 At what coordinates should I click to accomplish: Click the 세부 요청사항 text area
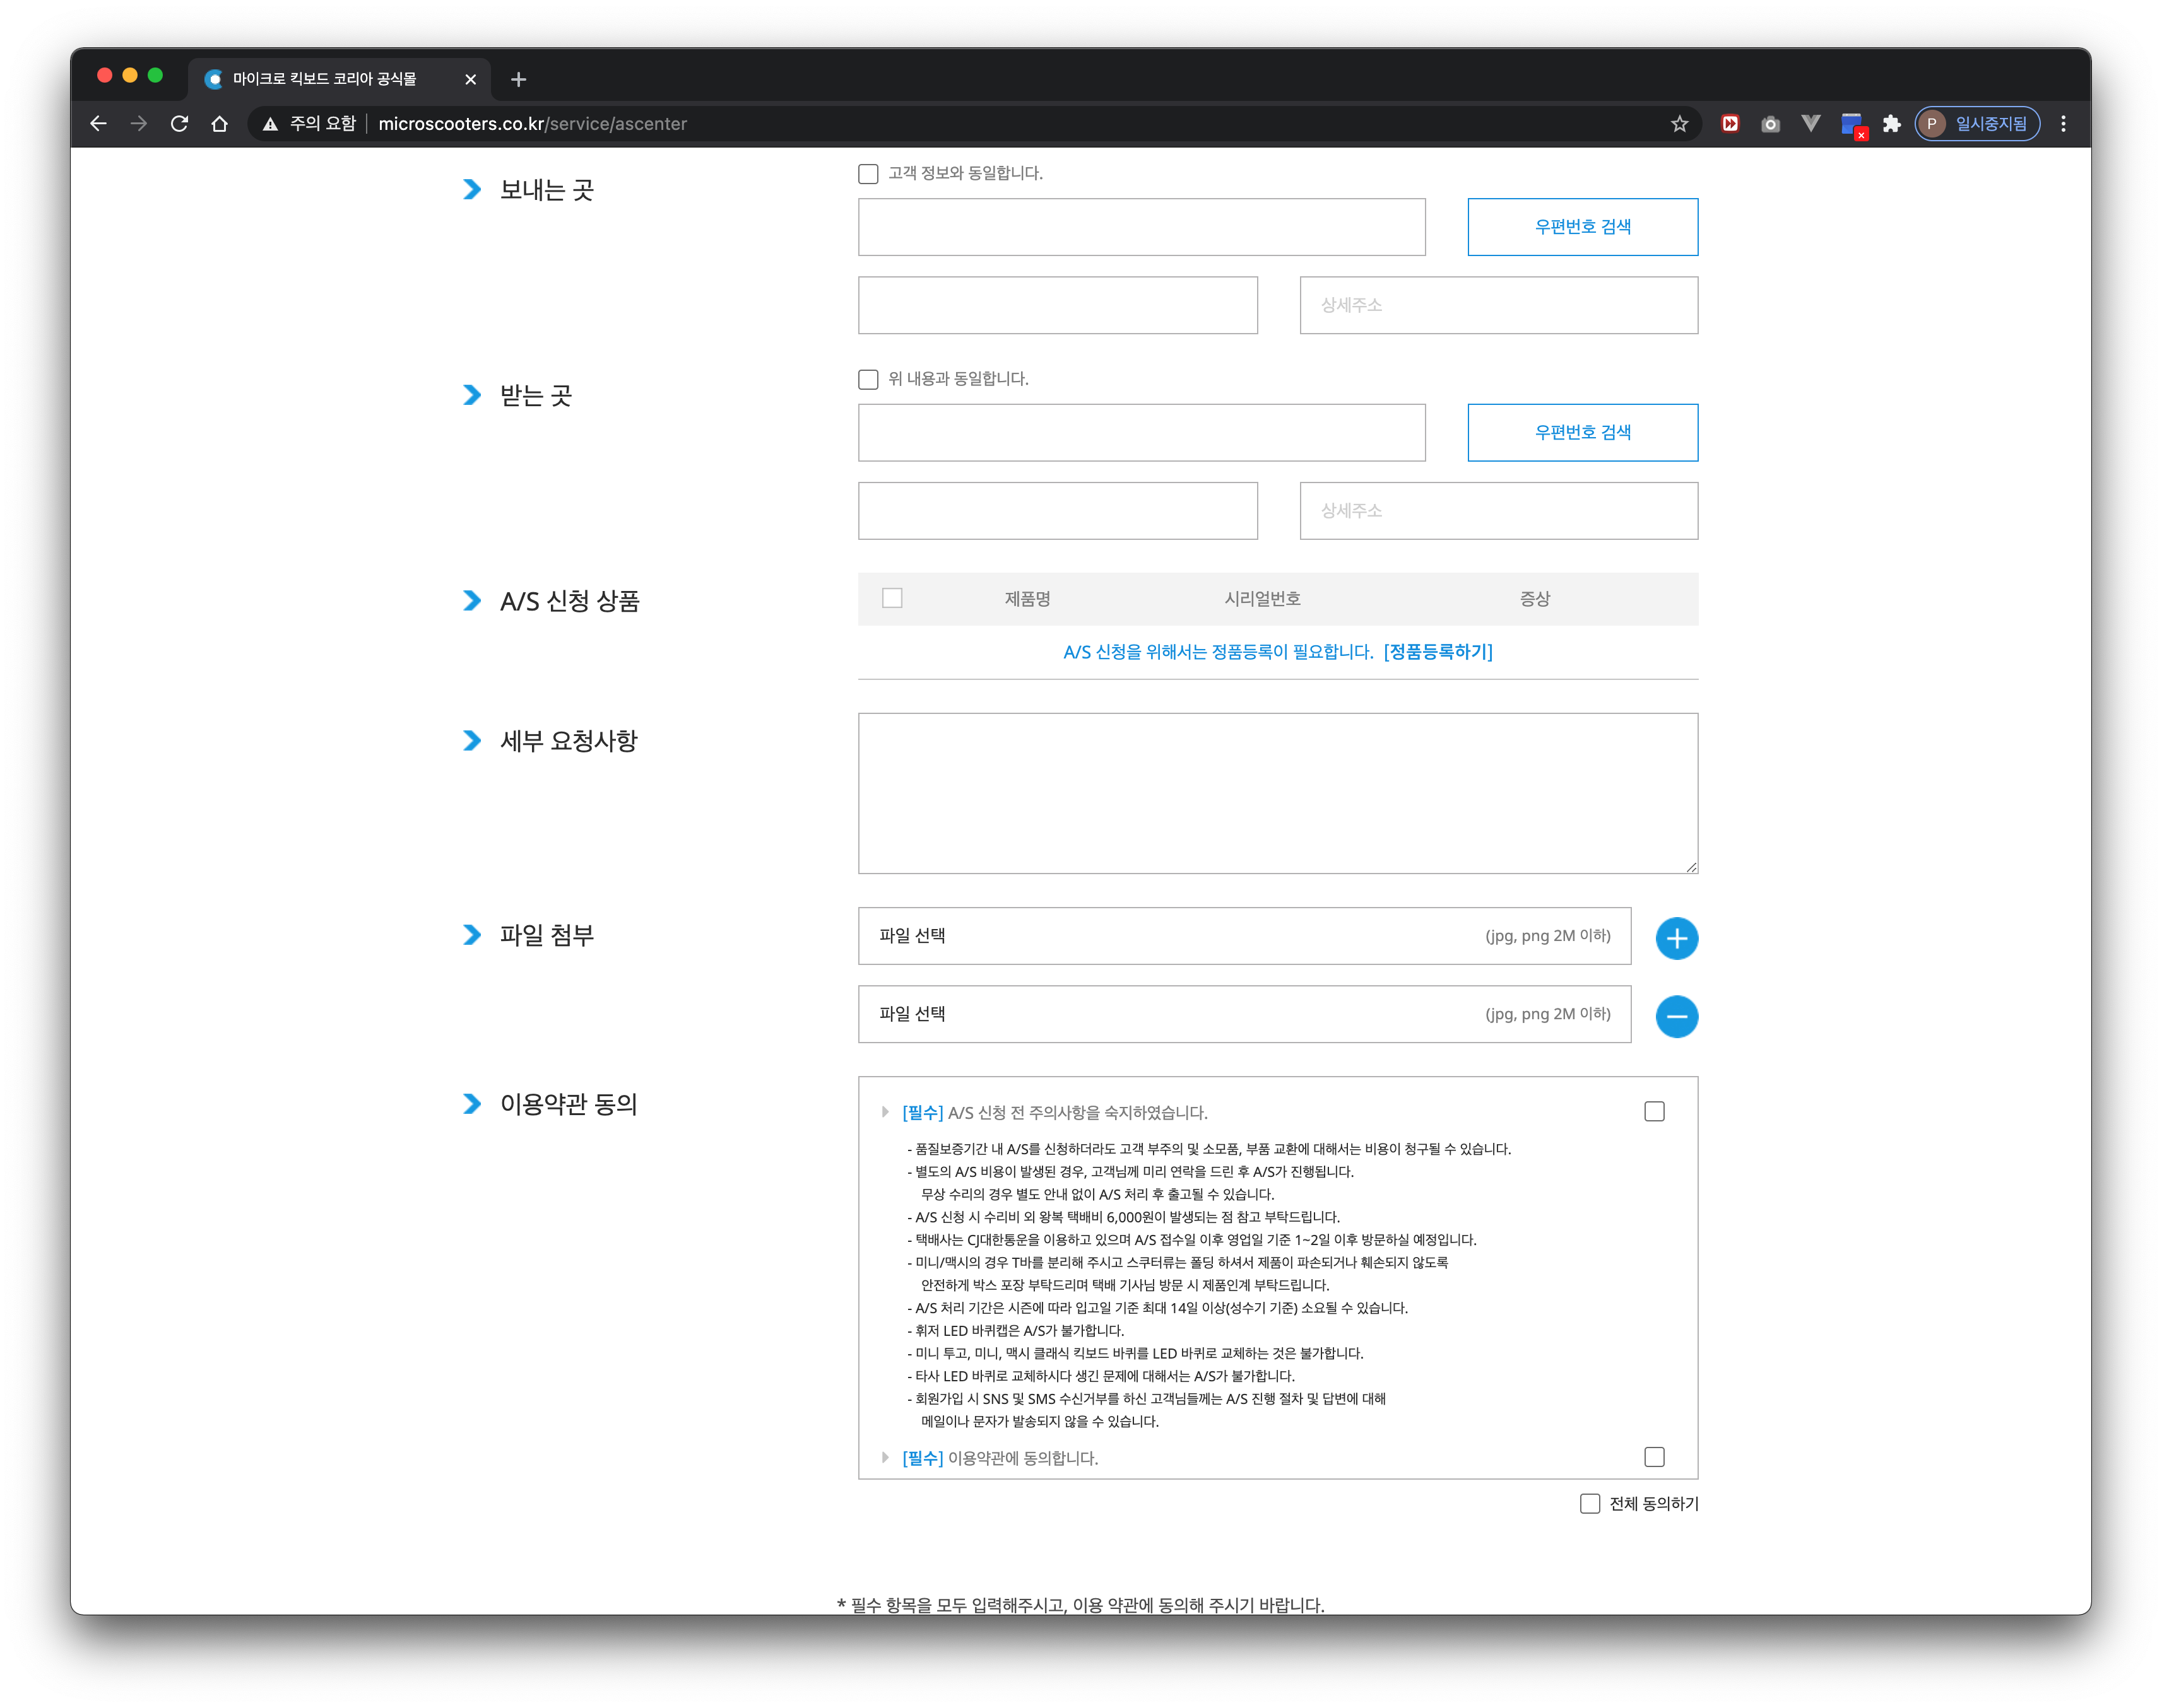pyautogui.click(x=1277, y=793)
